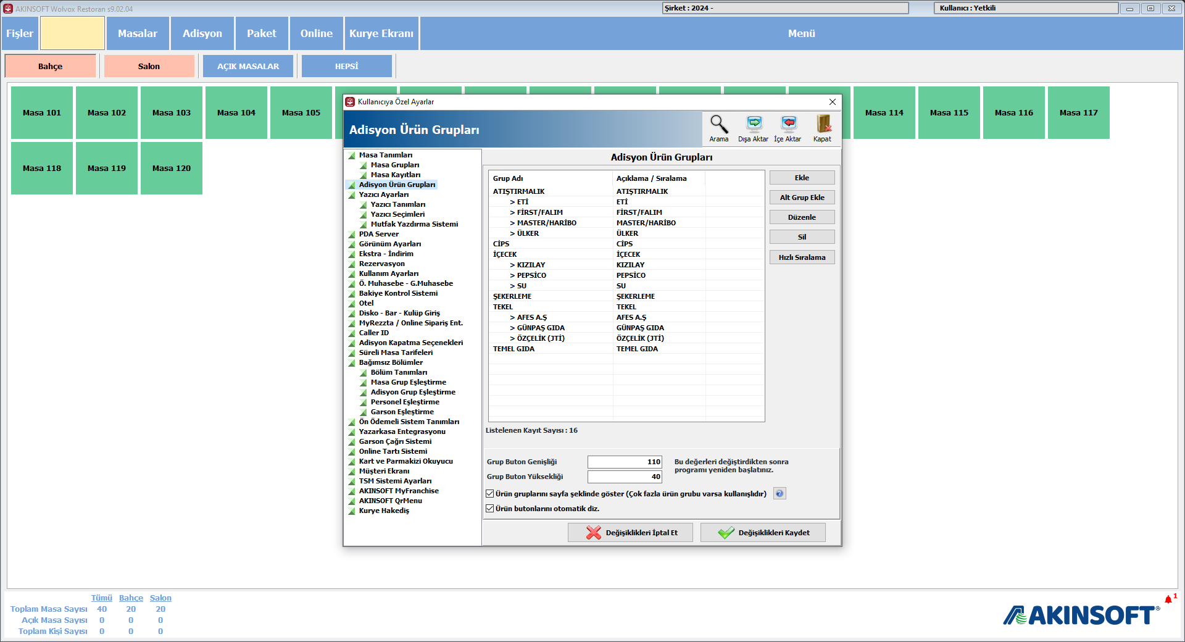Click the green check on Değişiklikleri Kaydet
This screenshot has width=1185, height=642.
(x=726, y=533)
